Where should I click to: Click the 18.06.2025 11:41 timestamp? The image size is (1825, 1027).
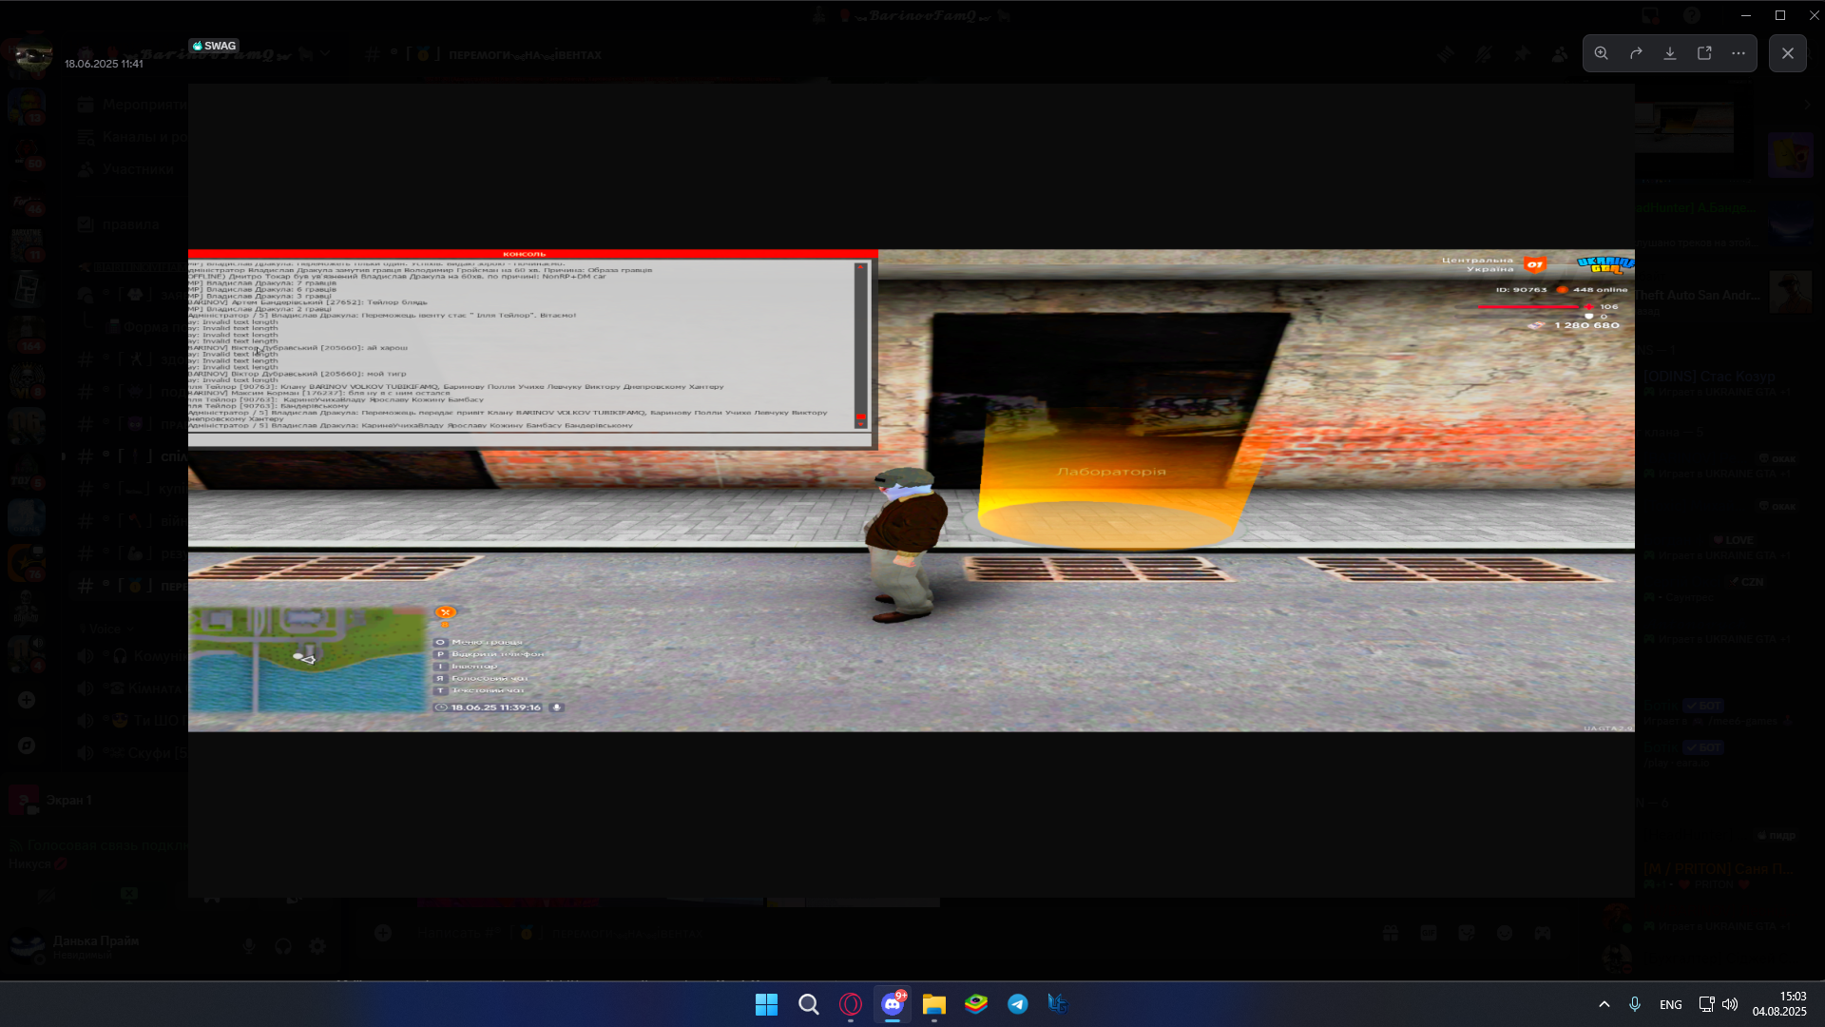(x=104, y=64)
